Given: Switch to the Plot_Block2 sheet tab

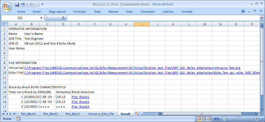Looking at the screenshot, I should (x=50, y=114).
